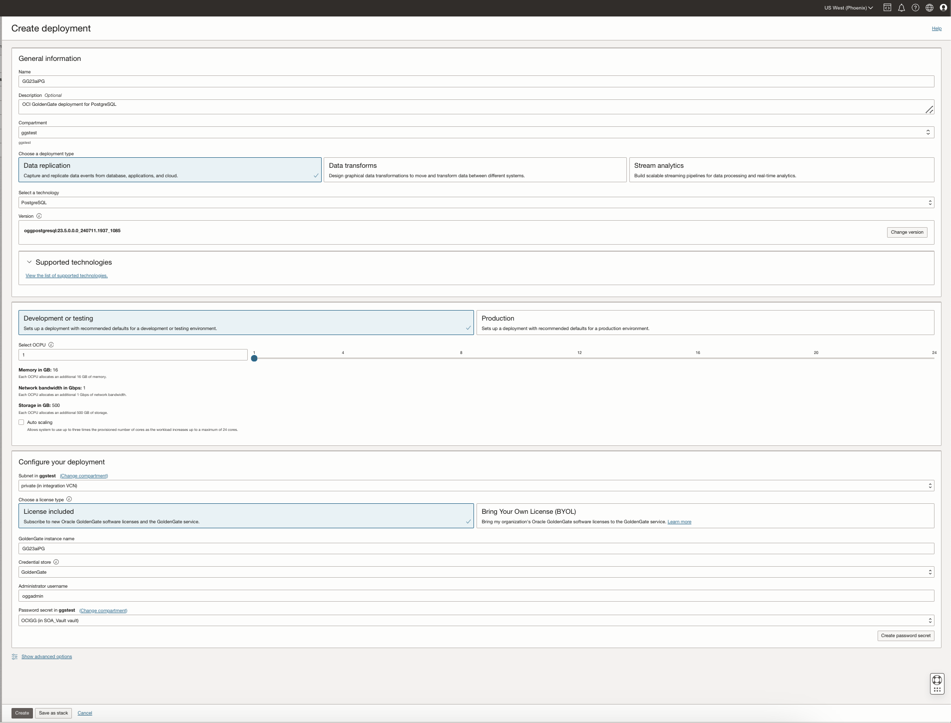
Task: Select the License included option
Action: pyautogui.click(x=246, y=516)
